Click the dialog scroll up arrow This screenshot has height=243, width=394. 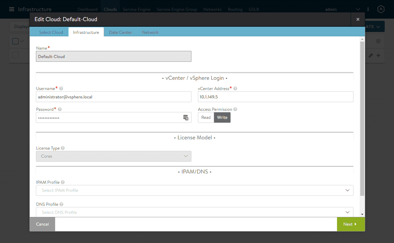[x=362, y=39]
